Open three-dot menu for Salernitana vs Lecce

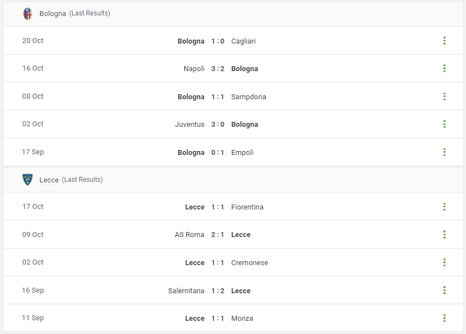444,290
